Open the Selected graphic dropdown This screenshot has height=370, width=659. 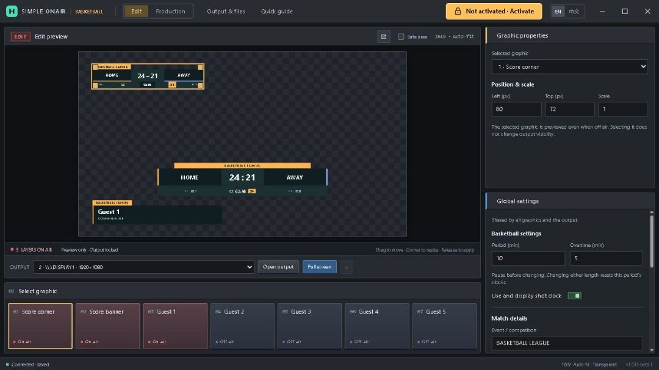tap(569, 67)
